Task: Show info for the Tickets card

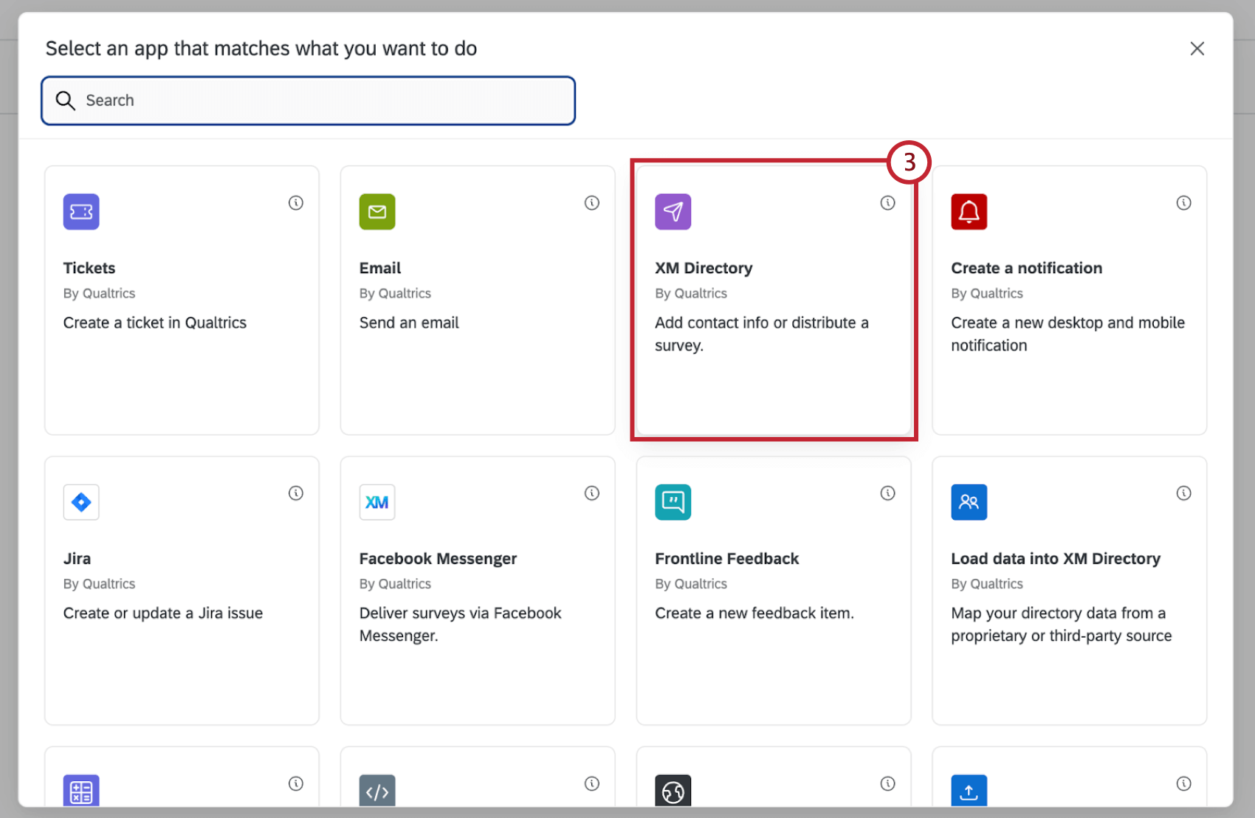Action: [296, 203]
